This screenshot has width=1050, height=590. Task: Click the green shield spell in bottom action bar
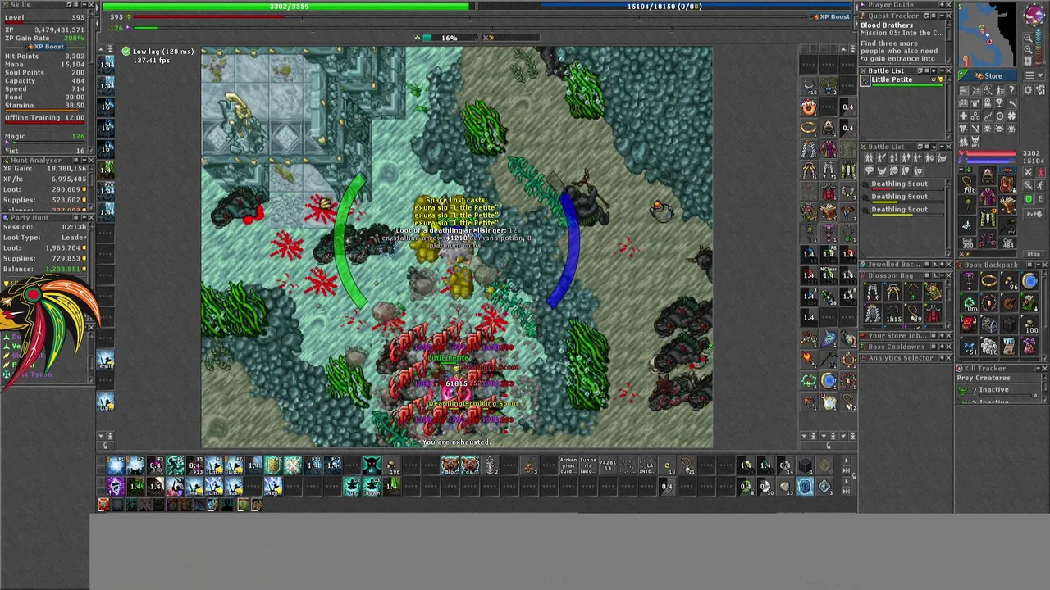273,465
